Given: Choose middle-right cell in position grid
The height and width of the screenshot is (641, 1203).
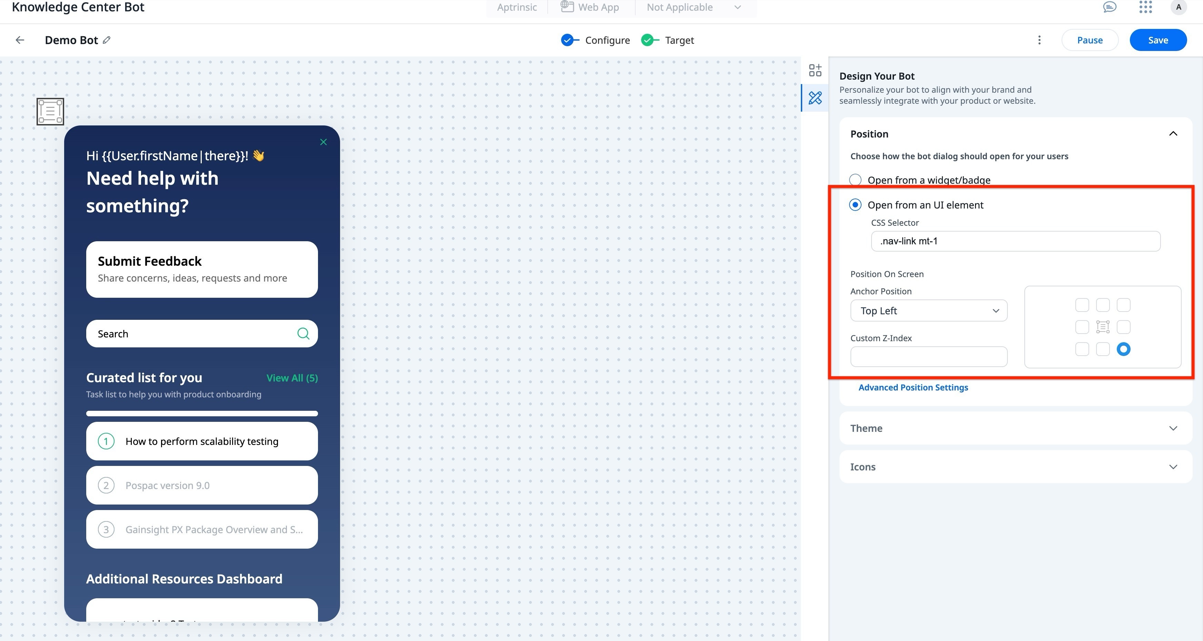Looking at the screenshot, I should click(x=1123, y=327).
